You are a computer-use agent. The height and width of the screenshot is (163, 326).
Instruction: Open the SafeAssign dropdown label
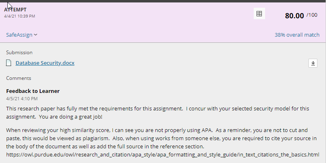pos(19,35)
